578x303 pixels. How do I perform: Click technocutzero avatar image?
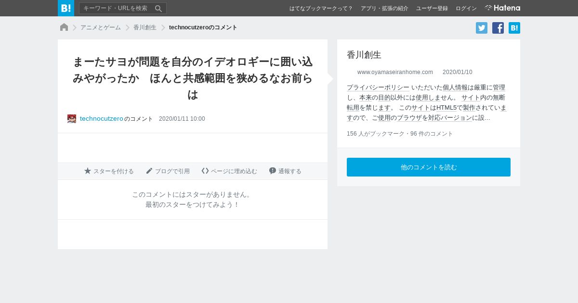click(x=72, y=119)
